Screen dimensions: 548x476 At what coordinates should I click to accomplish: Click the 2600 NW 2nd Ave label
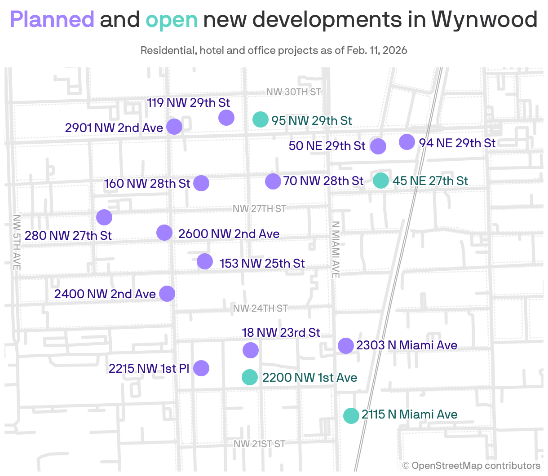[x=229, y=234]
